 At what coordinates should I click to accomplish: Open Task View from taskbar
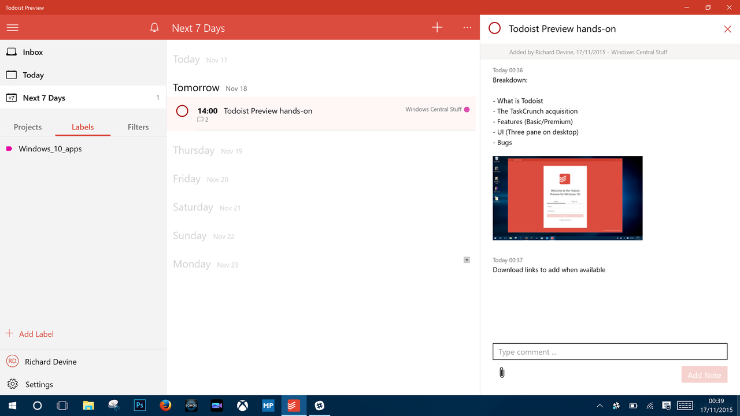[62, 406]
